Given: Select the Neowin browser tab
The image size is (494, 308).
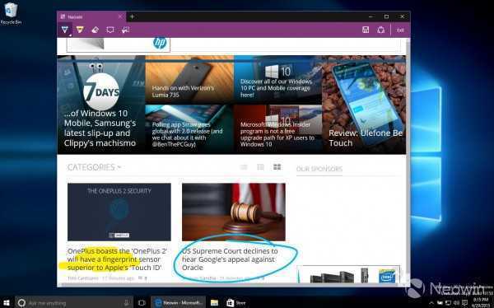Looking at the screenshot, I should tap(91, 16).
